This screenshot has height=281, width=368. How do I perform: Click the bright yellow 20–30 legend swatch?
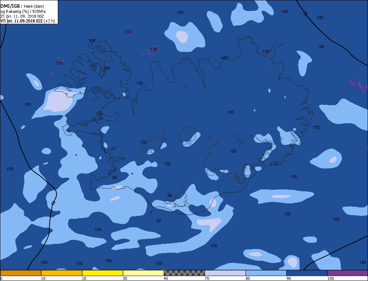[x=102, y=273]
